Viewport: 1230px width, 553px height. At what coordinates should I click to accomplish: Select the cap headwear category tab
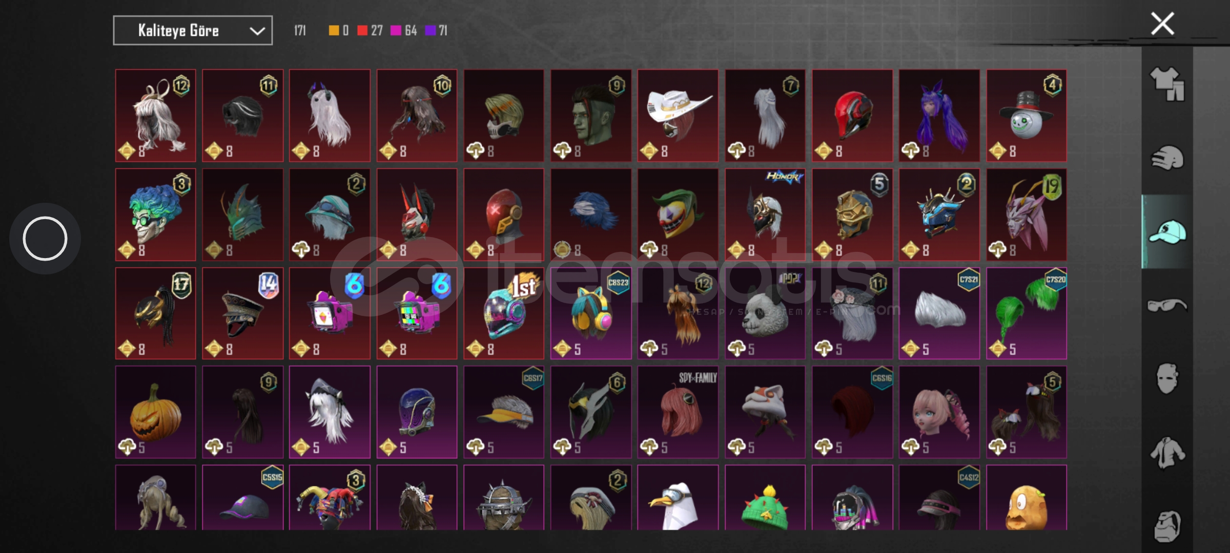pos(1167,231)
